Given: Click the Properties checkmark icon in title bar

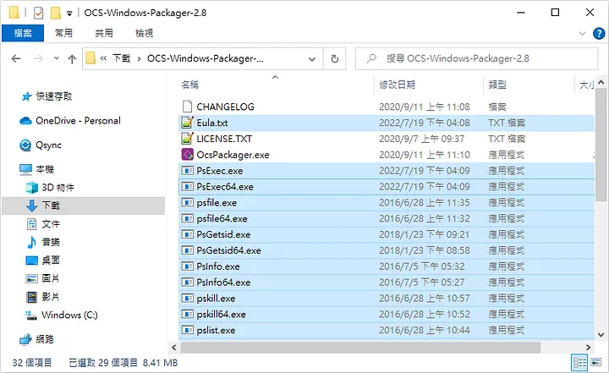Looking at the screenshot, I should (x=38, y=13).
